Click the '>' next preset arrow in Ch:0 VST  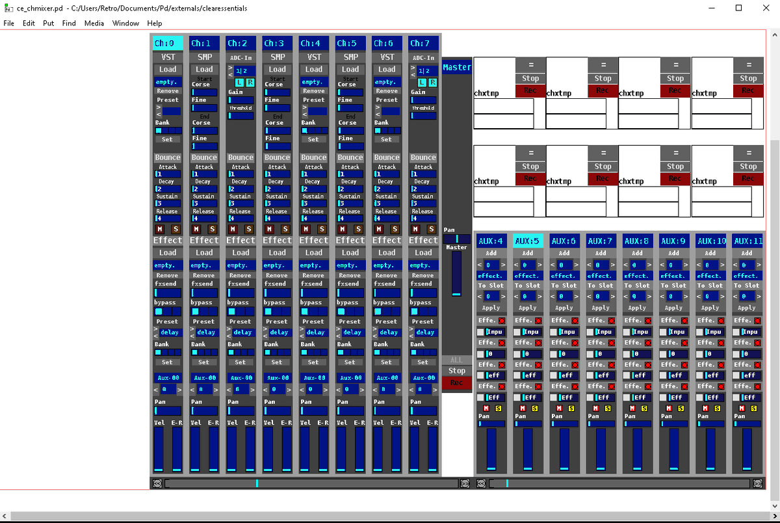pos(157,108)
